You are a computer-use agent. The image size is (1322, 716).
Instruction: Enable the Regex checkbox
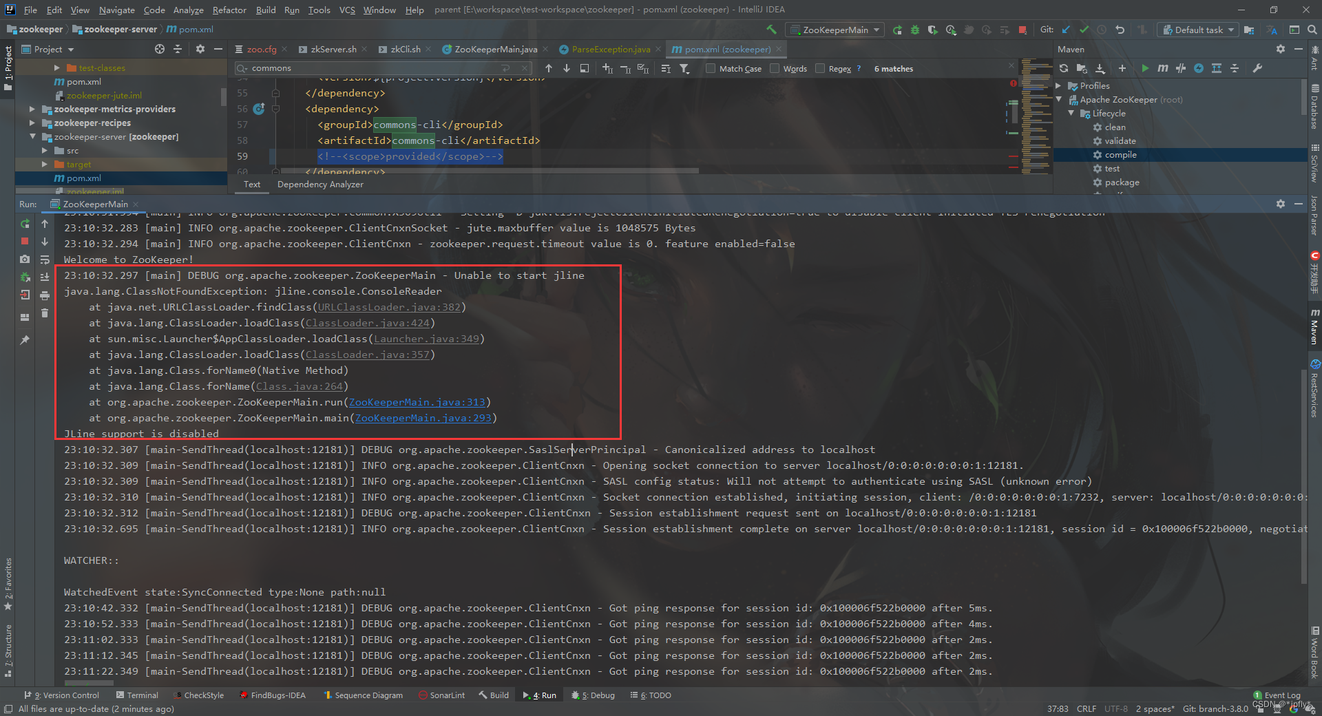pyautogui.click(x=820, y=68)
